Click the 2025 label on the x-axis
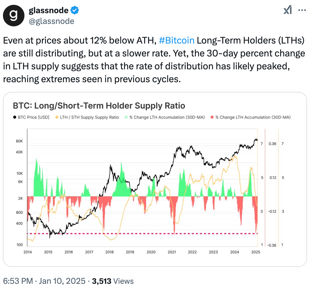The width and height of the screenshot is (310, 294). [256, 252]
